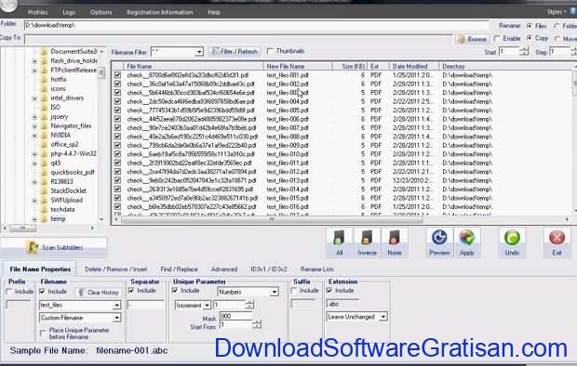Open the Leave Unchanged extension dropdown
The image size is (577, 366).
[x=383, y=317]
